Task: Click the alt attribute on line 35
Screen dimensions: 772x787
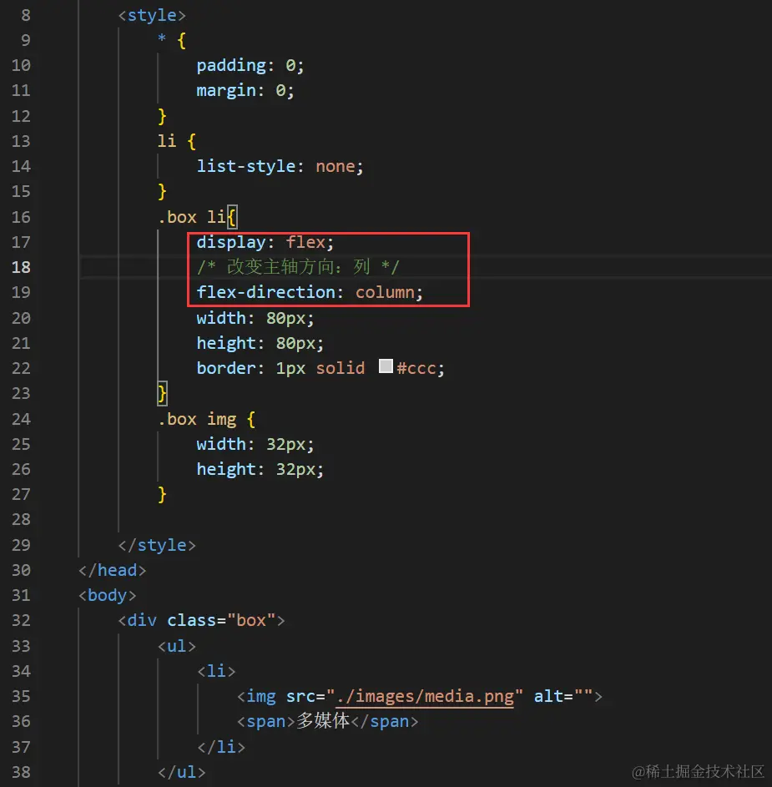Action: coord(563,696)
